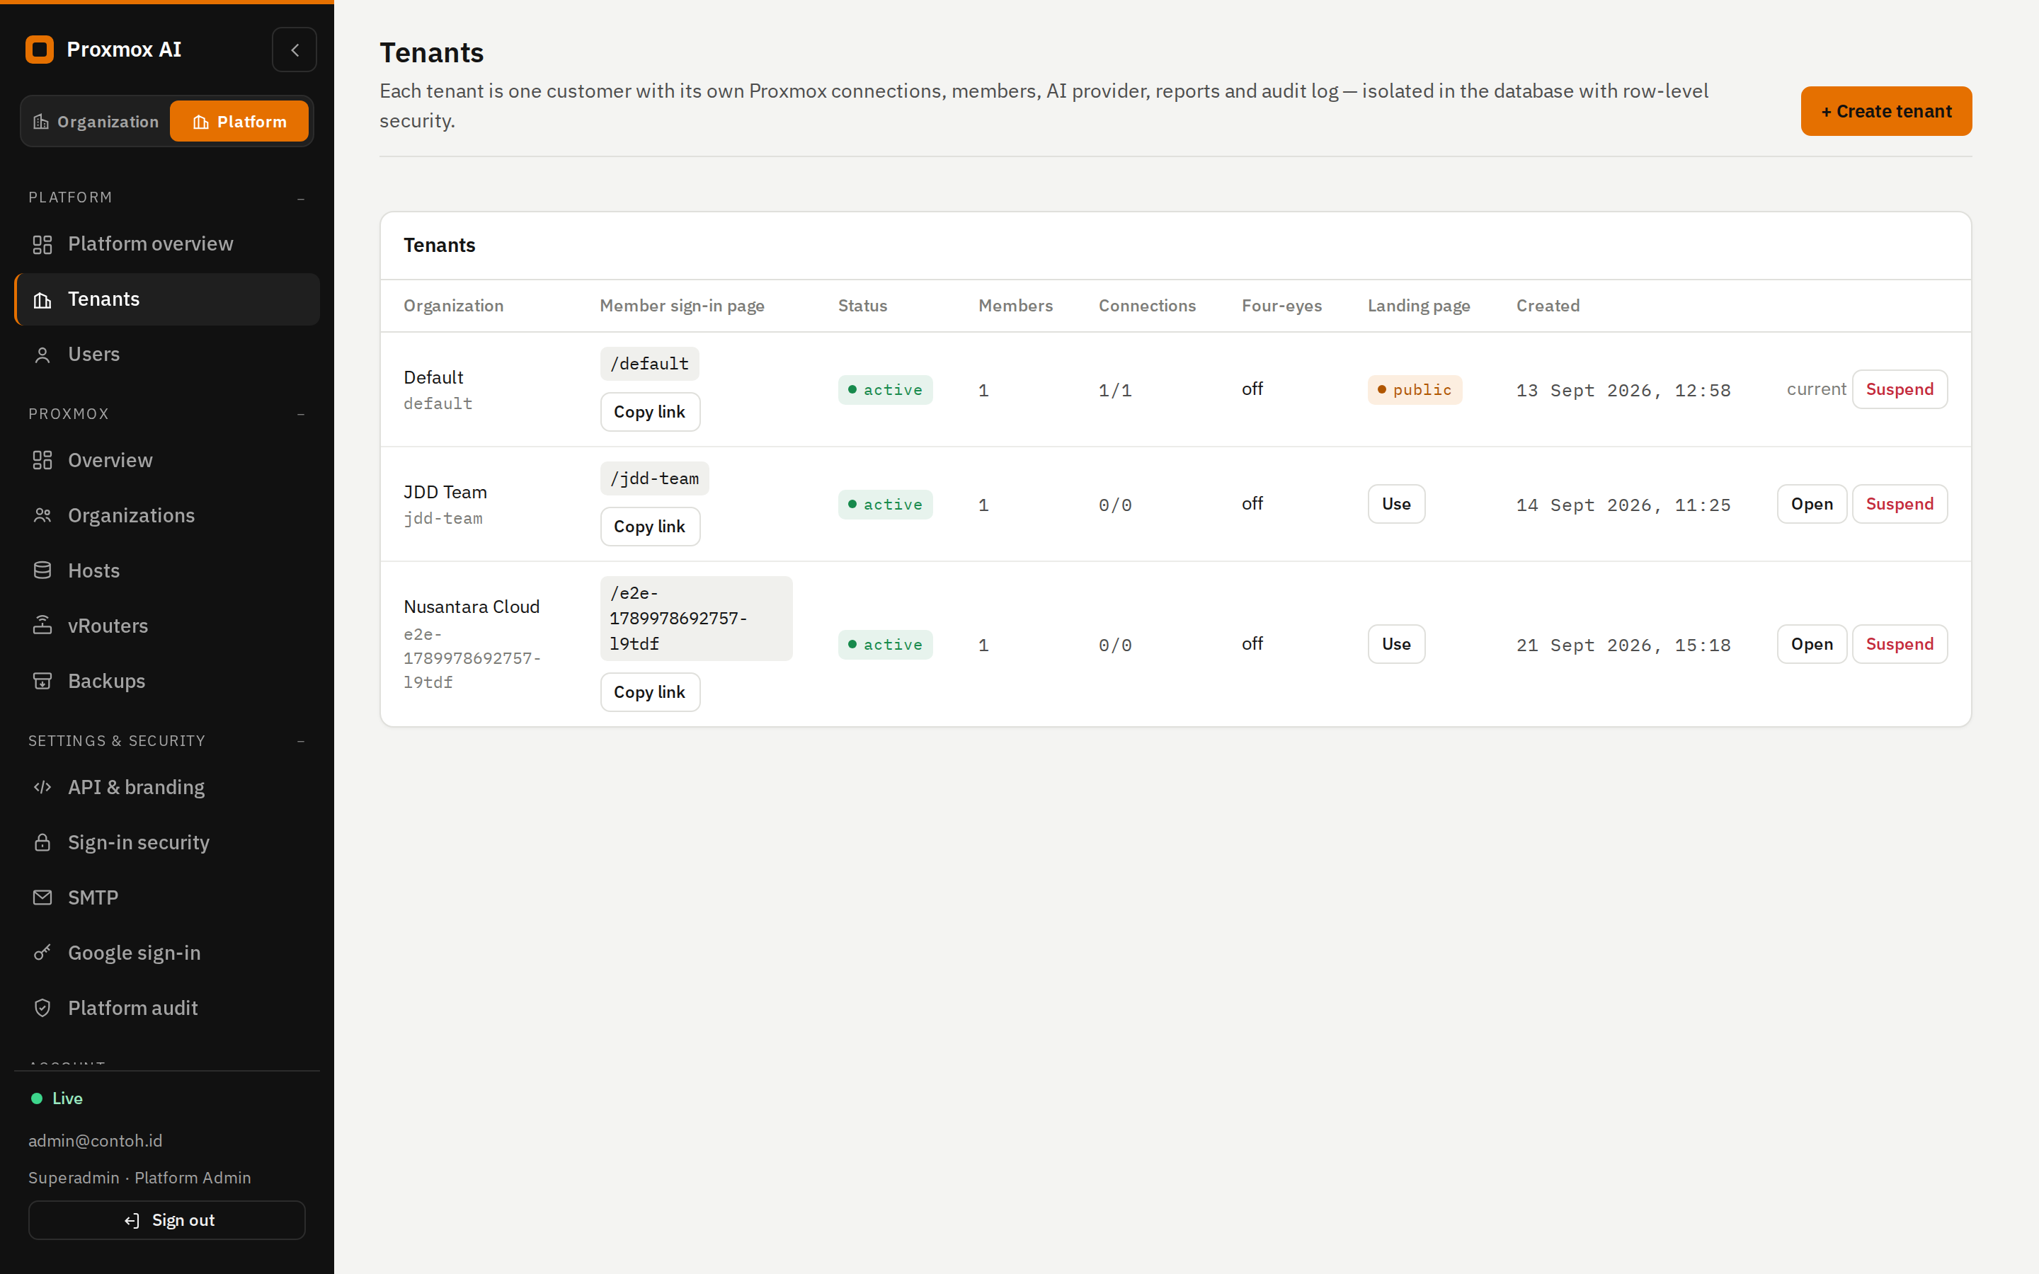This screenshot has width=2039, height=1274.
Task: Suspend the Default tenant
Action: point(1899,389)
